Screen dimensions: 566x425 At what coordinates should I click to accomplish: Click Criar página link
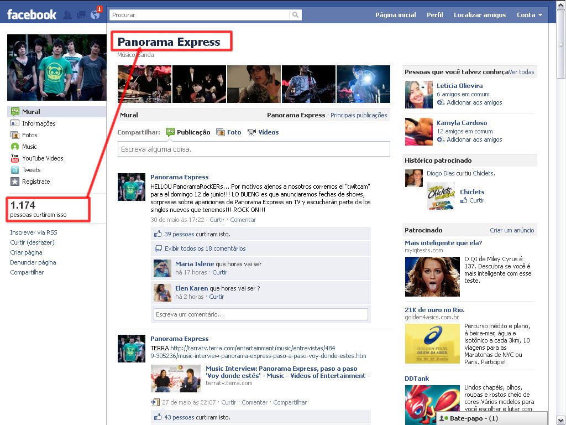click(26, 252)
